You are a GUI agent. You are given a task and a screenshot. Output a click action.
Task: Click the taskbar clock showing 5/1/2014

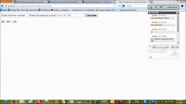(179, 101)
